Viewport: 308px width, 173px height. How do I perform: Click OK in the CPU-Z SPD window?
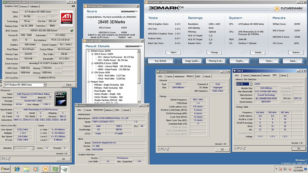299,148
